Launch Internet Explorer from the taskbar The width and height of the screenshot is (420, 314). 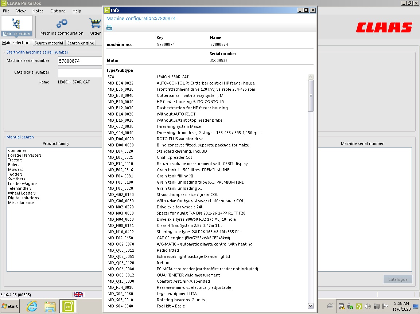(x=32, y=306)
